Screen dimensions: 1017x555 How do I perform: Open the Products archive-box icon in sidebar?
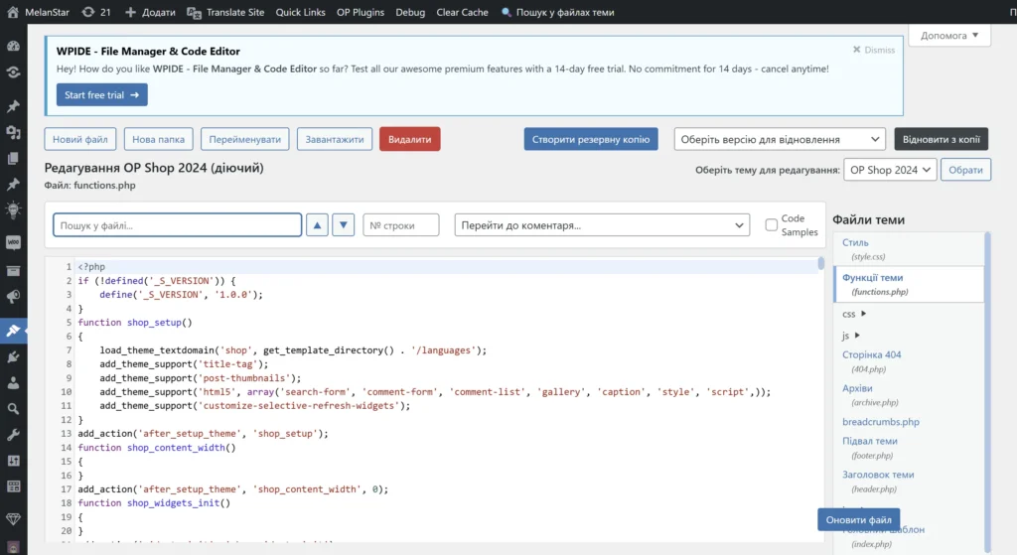tap(13, 270)
